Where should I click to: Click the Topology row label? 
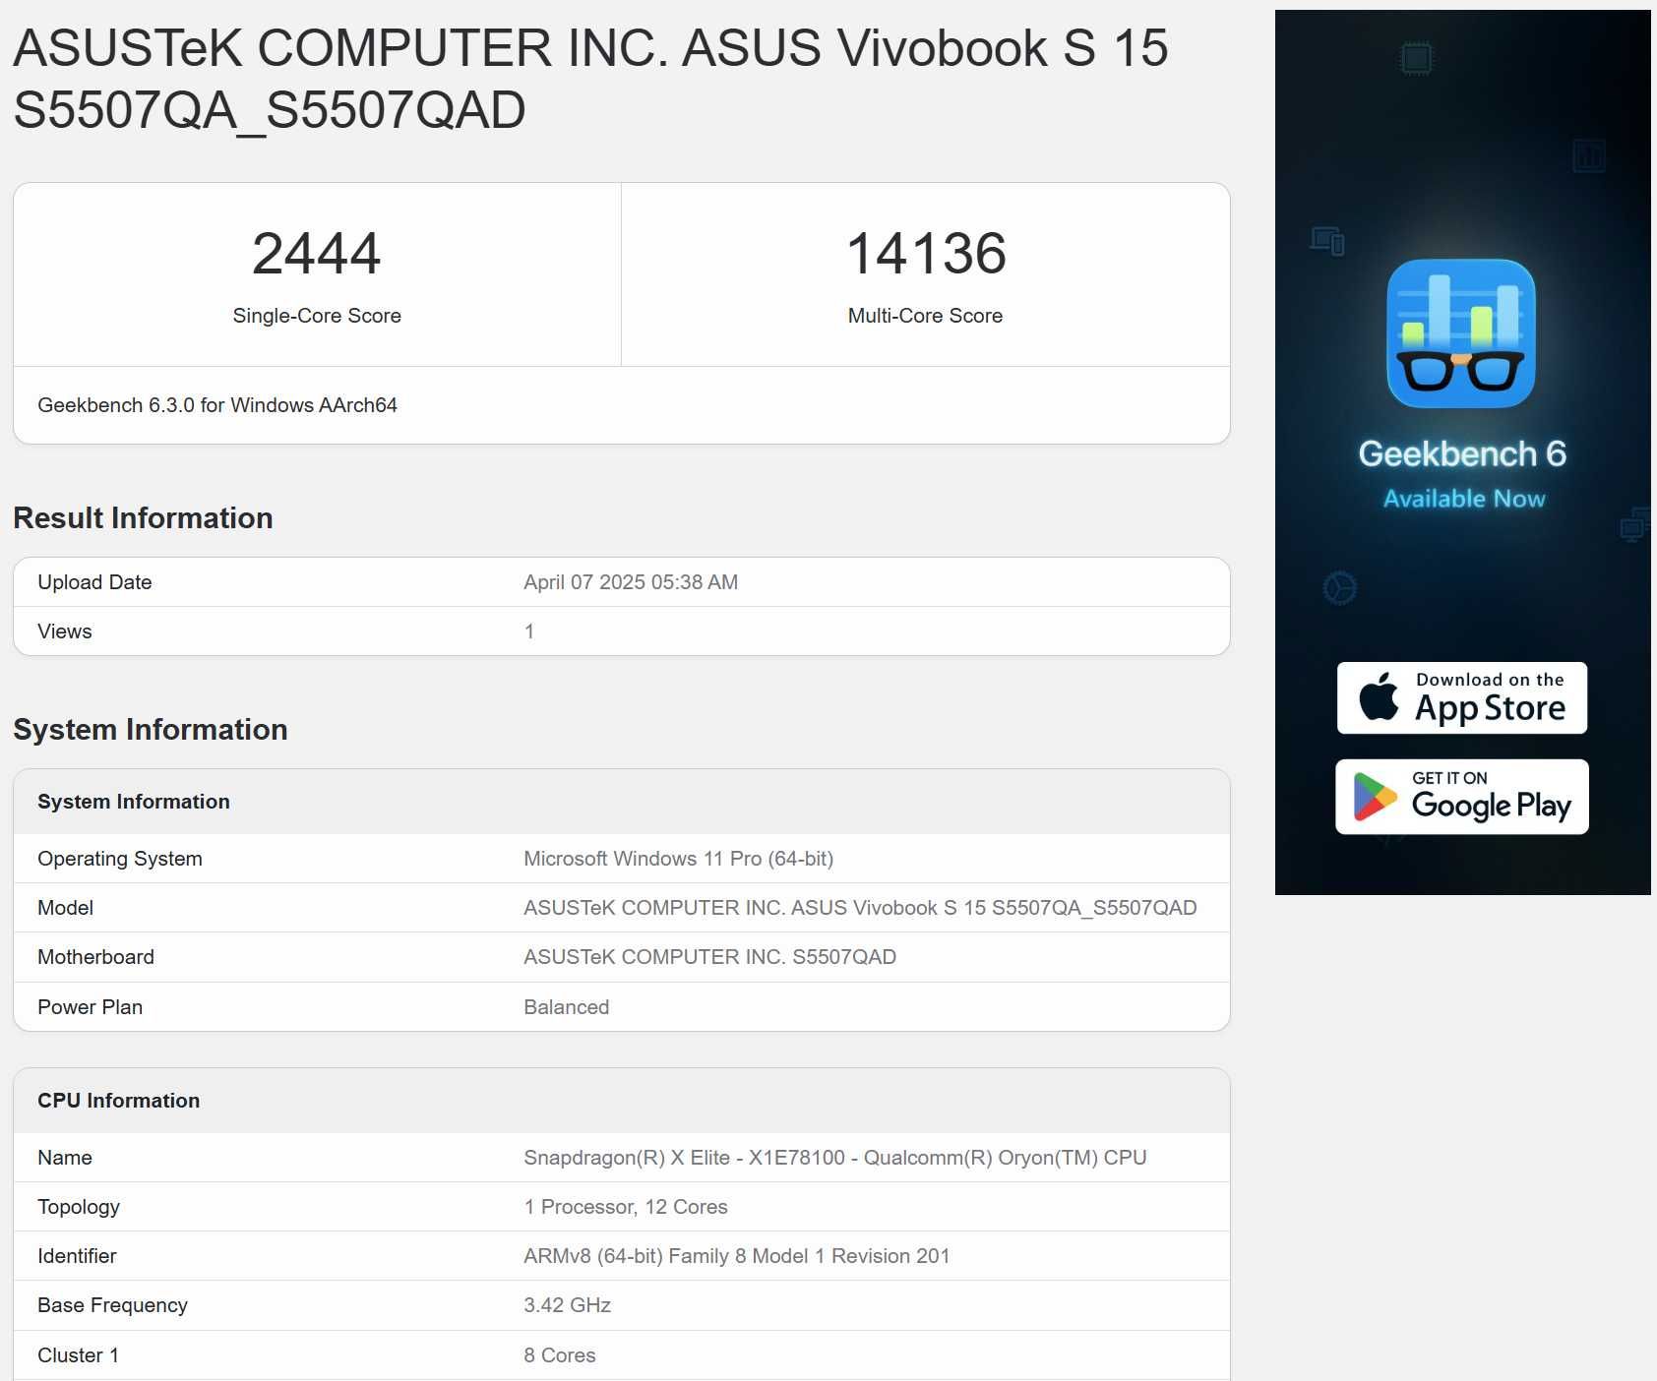tap(79, 1207)
